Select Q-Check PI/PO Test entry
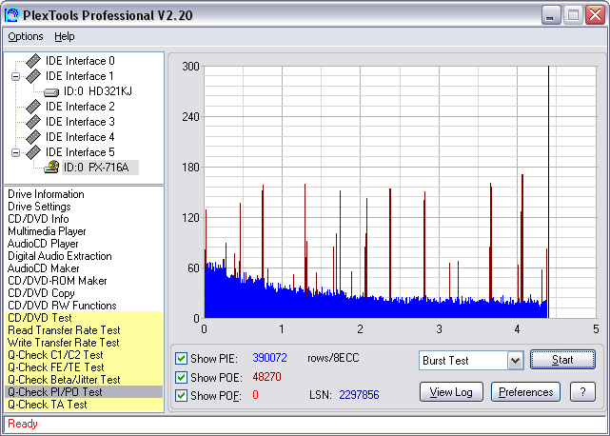This screenshot has height=436, width=610. pyautogui.click(x=84, y=392)
